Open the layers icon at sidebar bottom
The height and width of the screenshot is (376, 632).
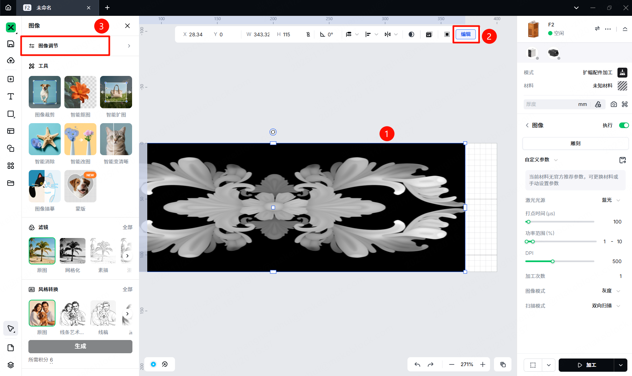[11, 365]
